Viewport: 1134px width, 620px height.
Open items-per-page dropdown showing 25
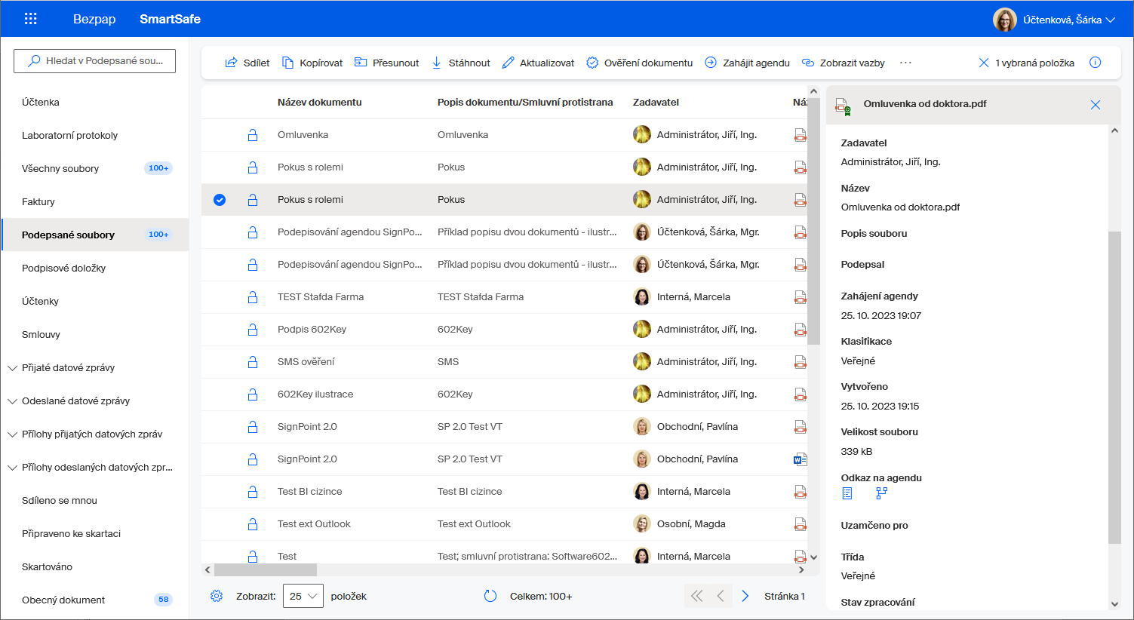pos(303,596)
